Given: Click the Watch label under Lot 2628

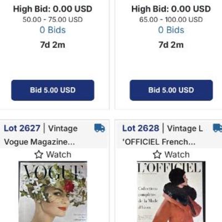Looking at the screenshot, I should coord(177,154).
